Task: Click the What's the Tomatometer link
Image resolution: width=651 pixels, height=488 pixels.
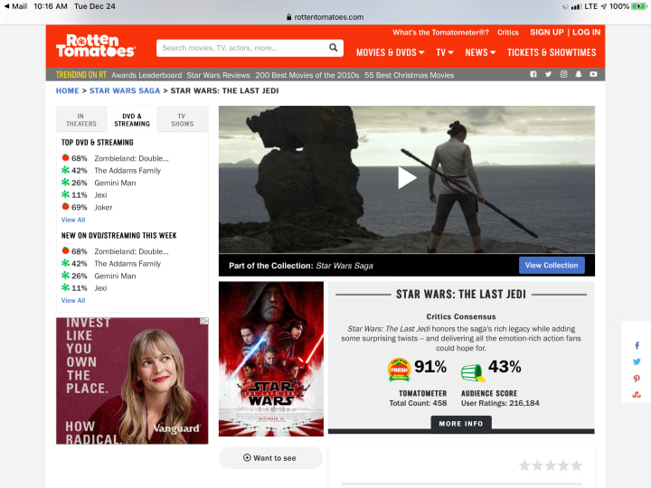Action: click(x=440, y=33)
